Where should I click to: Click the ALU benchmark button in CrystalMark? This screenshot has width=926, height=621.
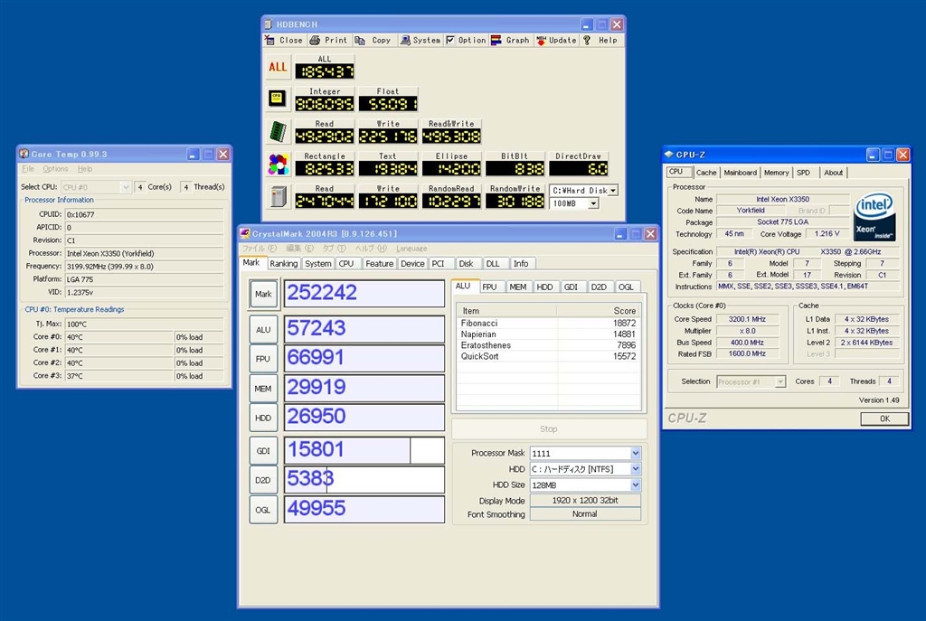click(263, 329)
